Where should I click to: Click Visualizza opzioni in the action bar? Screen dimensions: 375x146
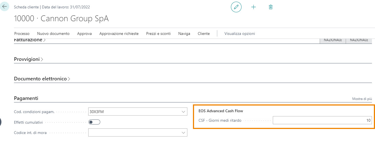point(240,33)
